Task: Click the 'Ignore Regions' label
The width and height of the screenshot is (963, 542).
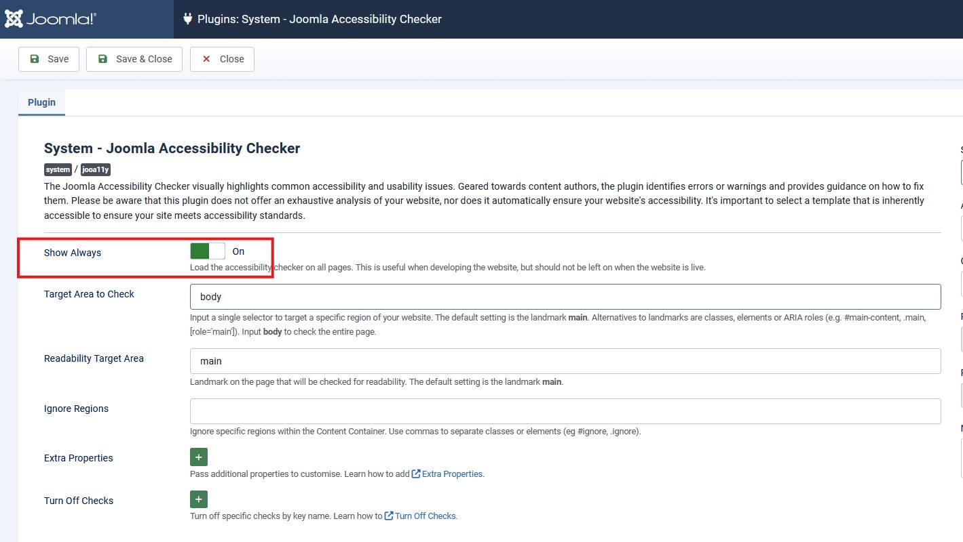Action: 76,409
